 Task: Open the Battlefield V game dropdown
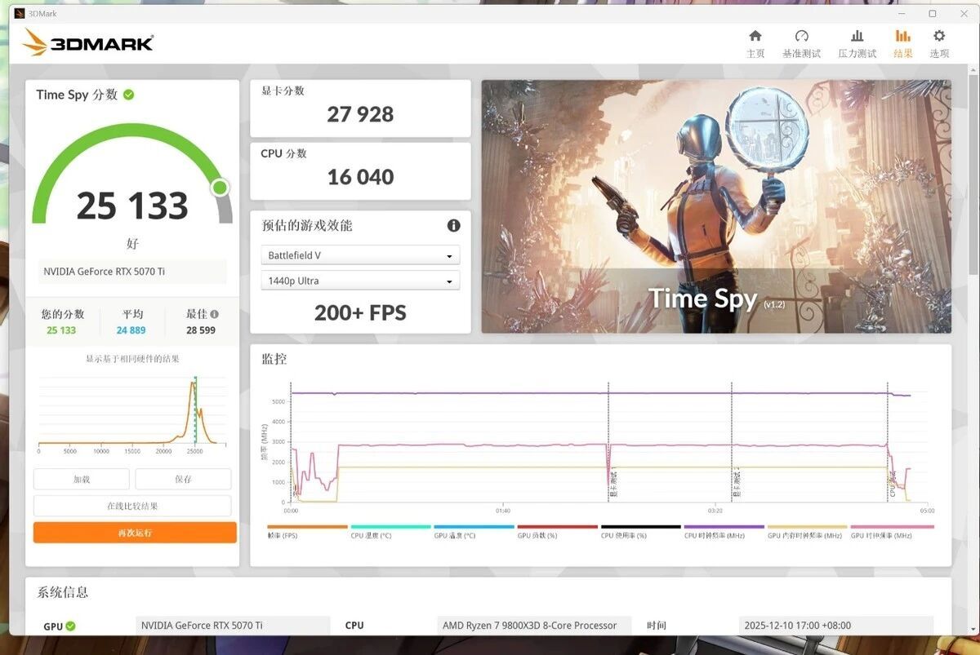[x=360, y=255]
